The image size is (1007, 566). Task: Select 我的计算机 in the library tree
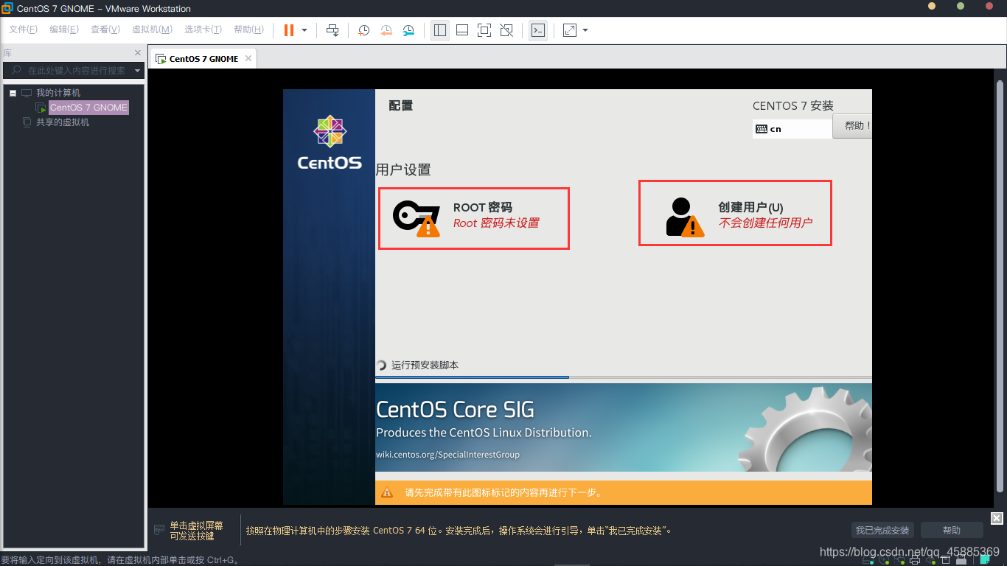58,93
